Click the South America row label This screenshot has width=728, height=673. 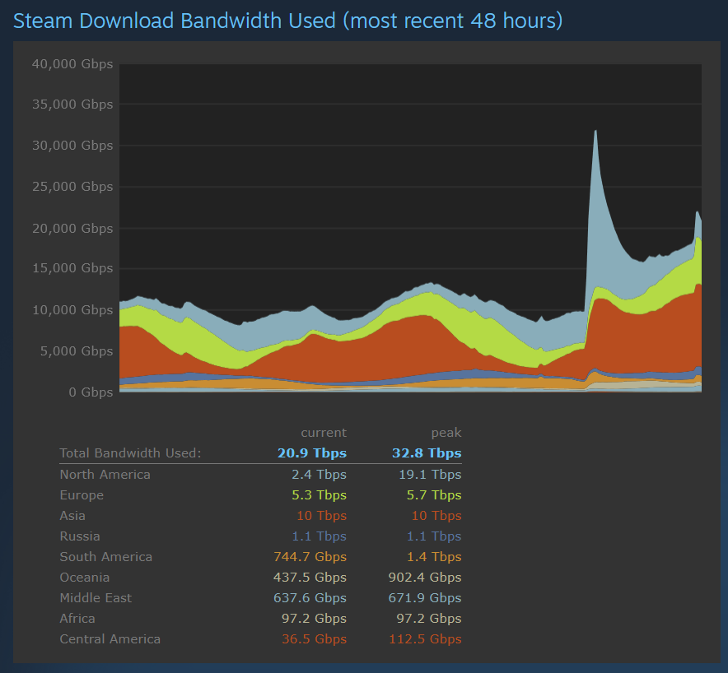(106, 557)
